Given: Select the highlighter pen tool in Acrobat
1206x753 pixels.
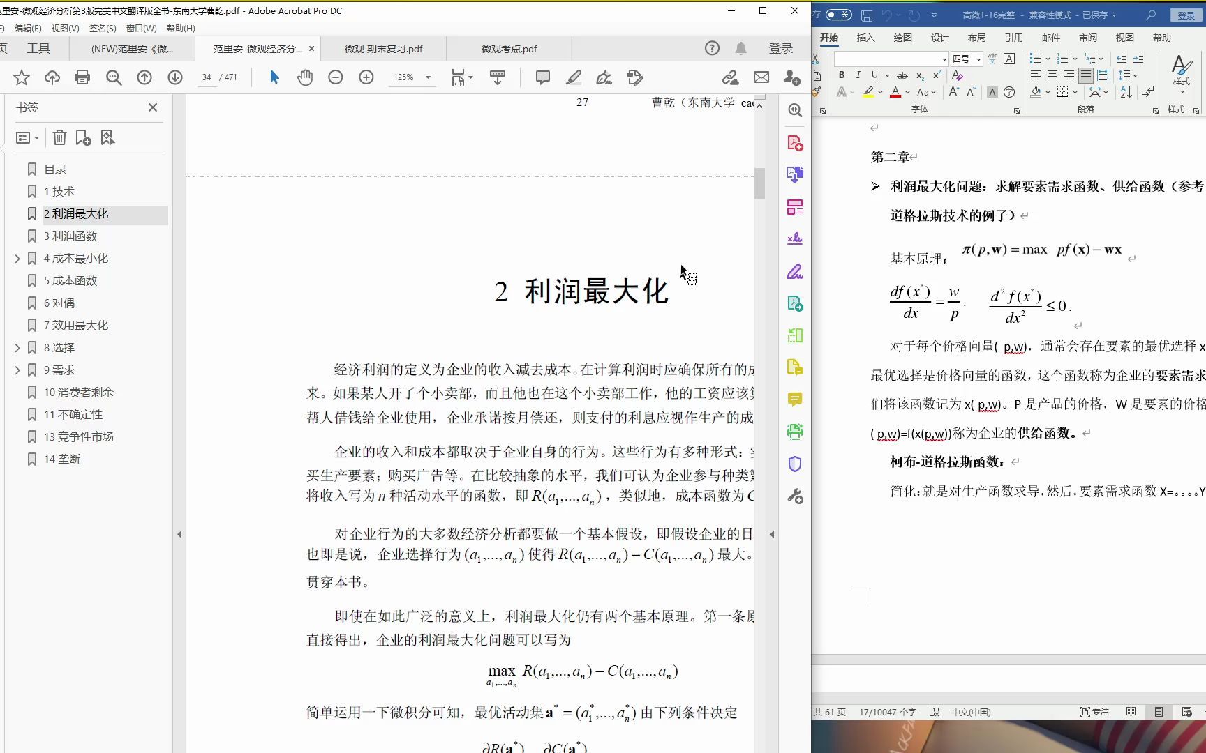Looking at the screenshot, I should tap(574, 77).
